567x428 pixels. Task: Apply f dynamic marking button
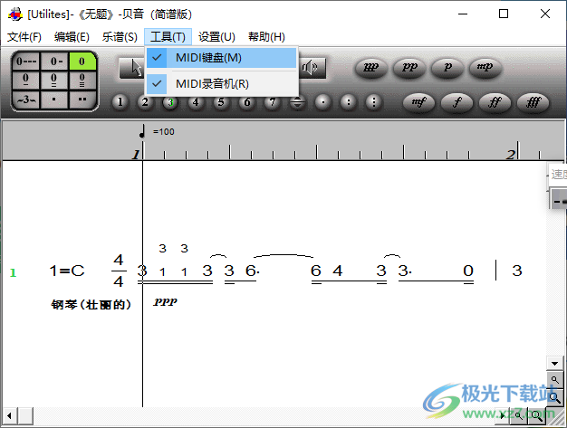click(457, 103)
